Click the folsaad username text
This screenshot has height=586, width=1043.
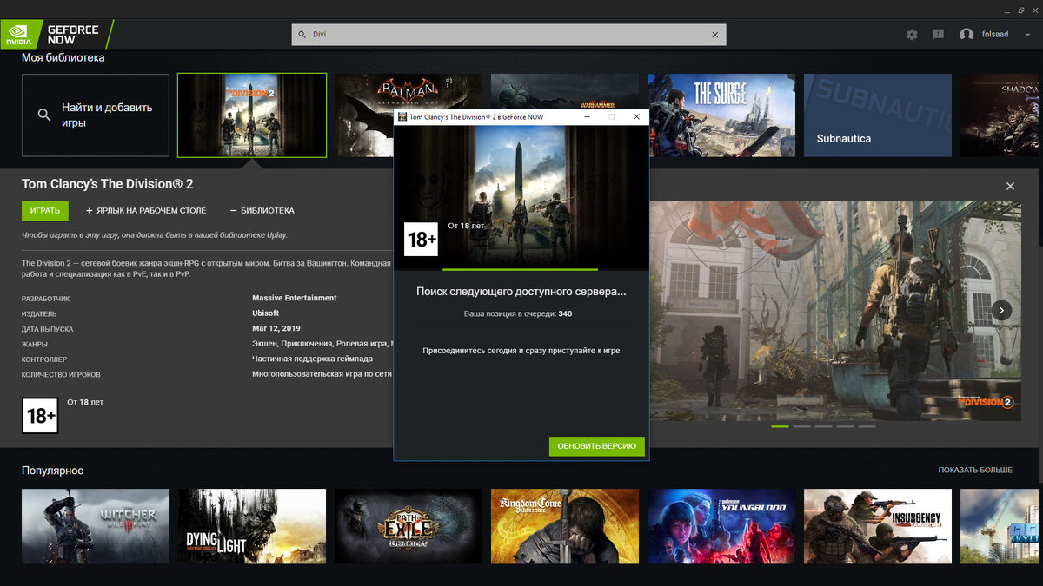coord(995,35)
